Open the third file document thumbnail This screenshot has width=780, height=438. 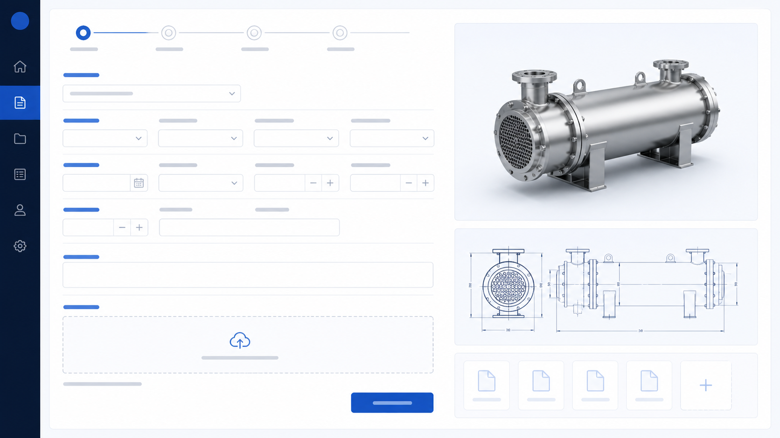click(x=595, y=385)
